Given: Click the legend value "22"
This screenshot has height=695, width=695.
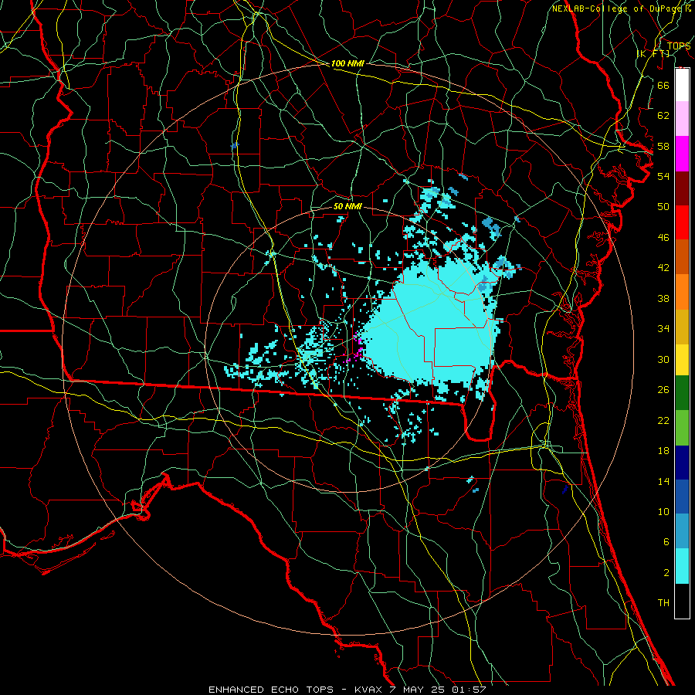Looking at the screenshot, I should [663, 420].
